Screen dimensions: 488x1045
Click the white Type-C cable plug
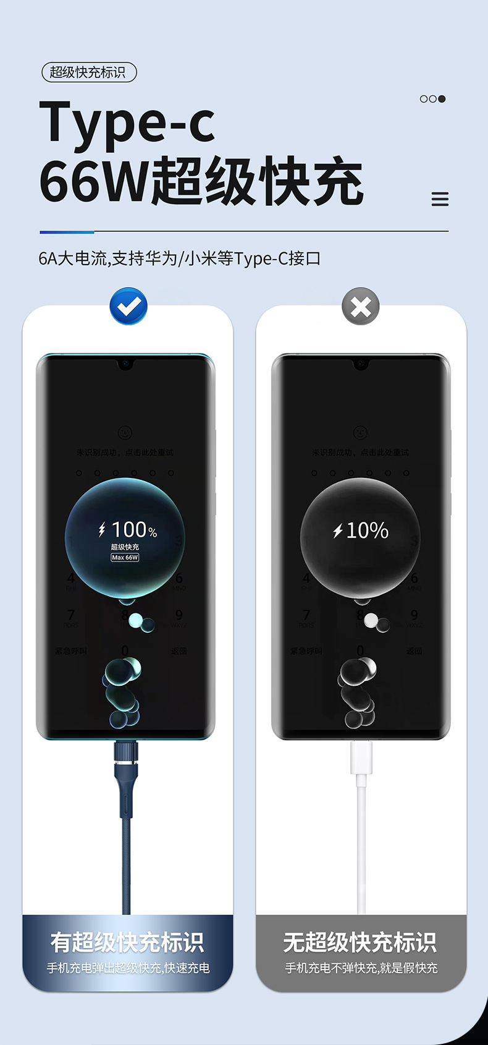click(361, 758)
